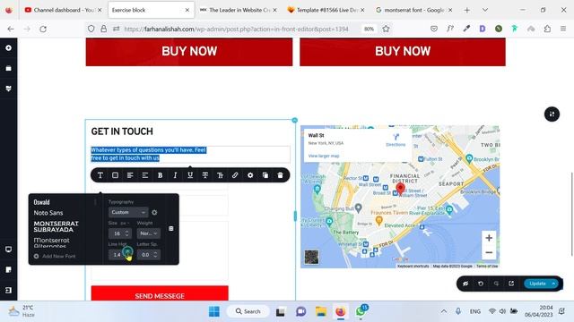Bookmark this page with the star icon
574x322 pixels.
[x=386, y=29]
